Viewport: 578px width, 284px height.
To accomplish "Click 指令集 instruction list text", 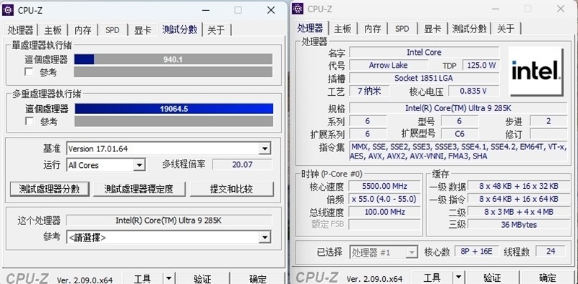I will tap(458, 151).
